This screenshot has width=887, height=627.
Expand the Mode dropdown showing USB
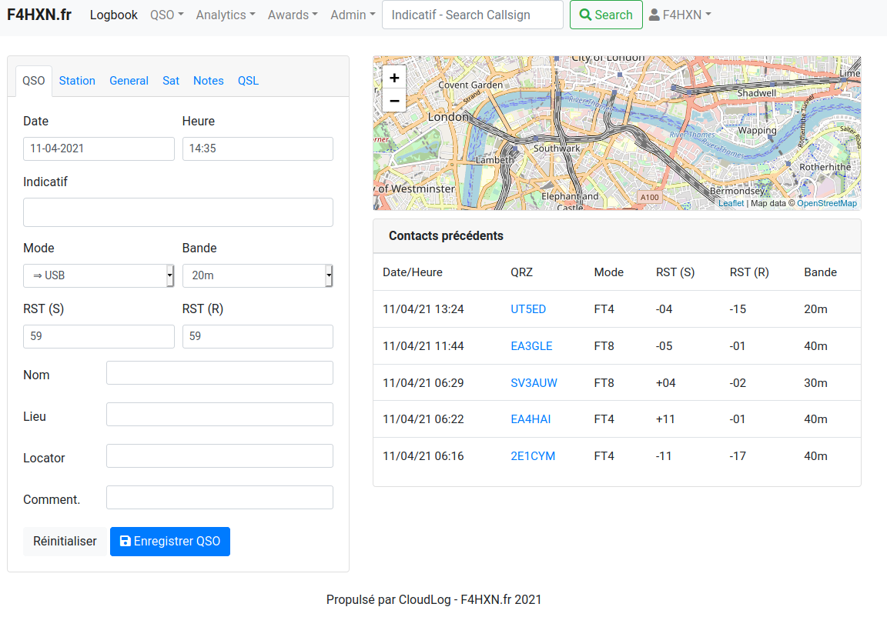[x=99, y=275]
